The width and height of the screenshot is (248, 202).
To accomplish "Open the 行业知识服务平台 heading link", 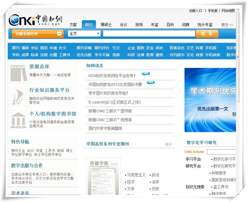I will click(49, 90).
